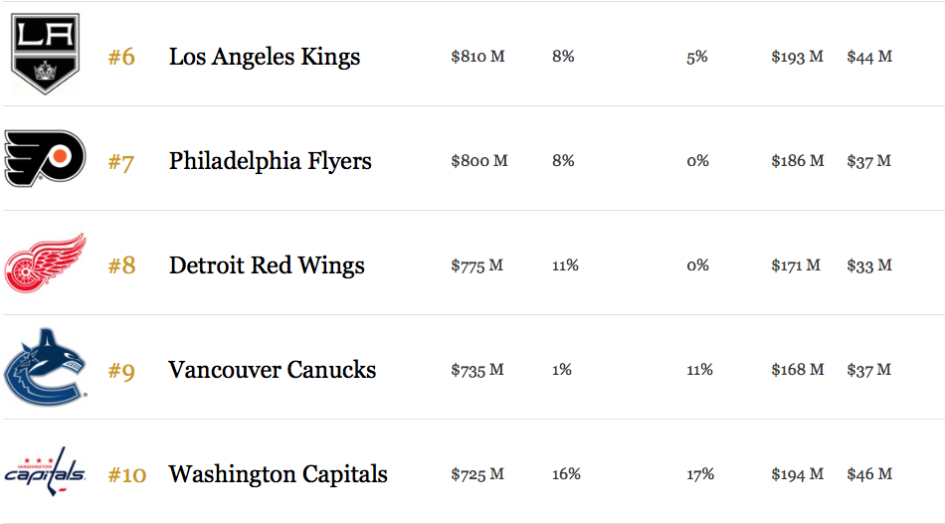945x524 pixels.
Task: Click the Vancouver Canucks orca logo
Action: [x=45, y=368]
